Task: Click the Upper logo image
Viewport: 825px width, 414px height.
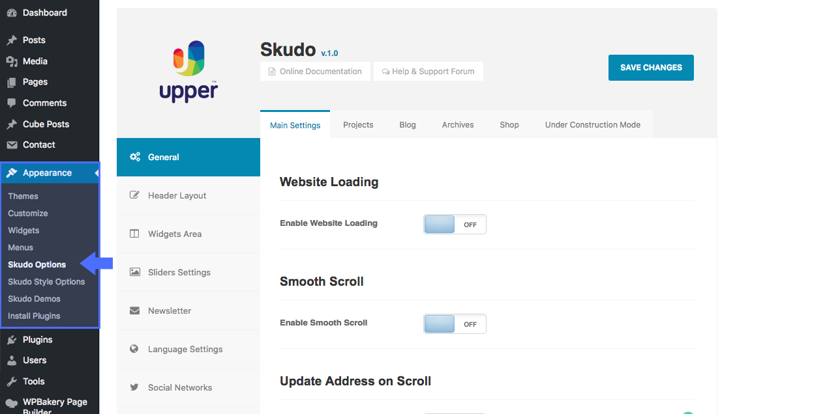Action: [188, 72]
